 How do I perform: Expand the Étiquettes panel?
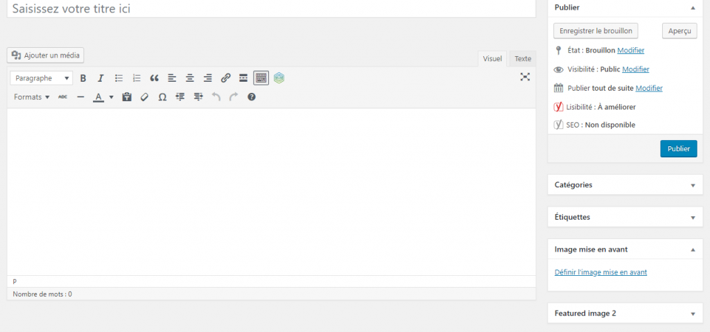pyautogui.click(x=693, y=218)
